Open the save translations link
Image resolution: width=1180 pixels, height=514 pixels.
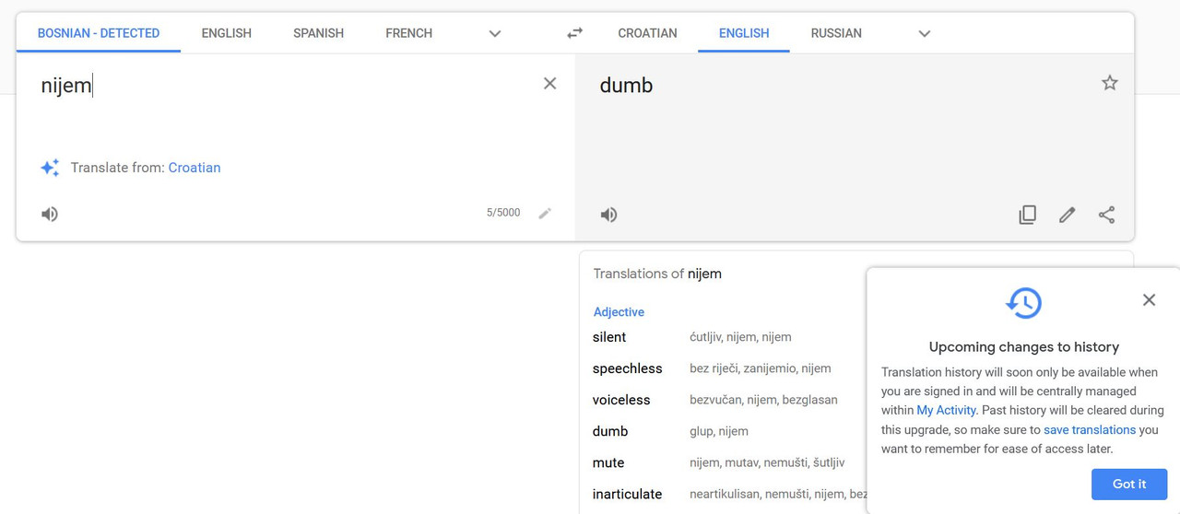click(x=1090, y=429)
